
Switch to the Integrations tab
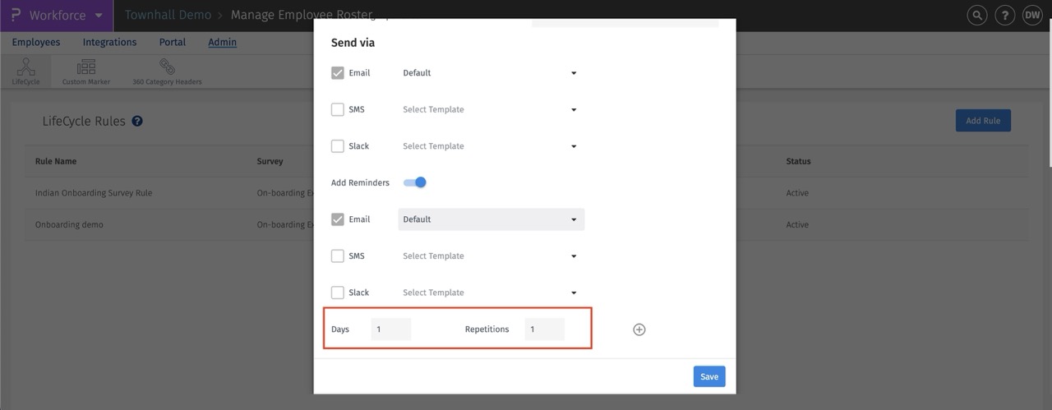(109, 42)
